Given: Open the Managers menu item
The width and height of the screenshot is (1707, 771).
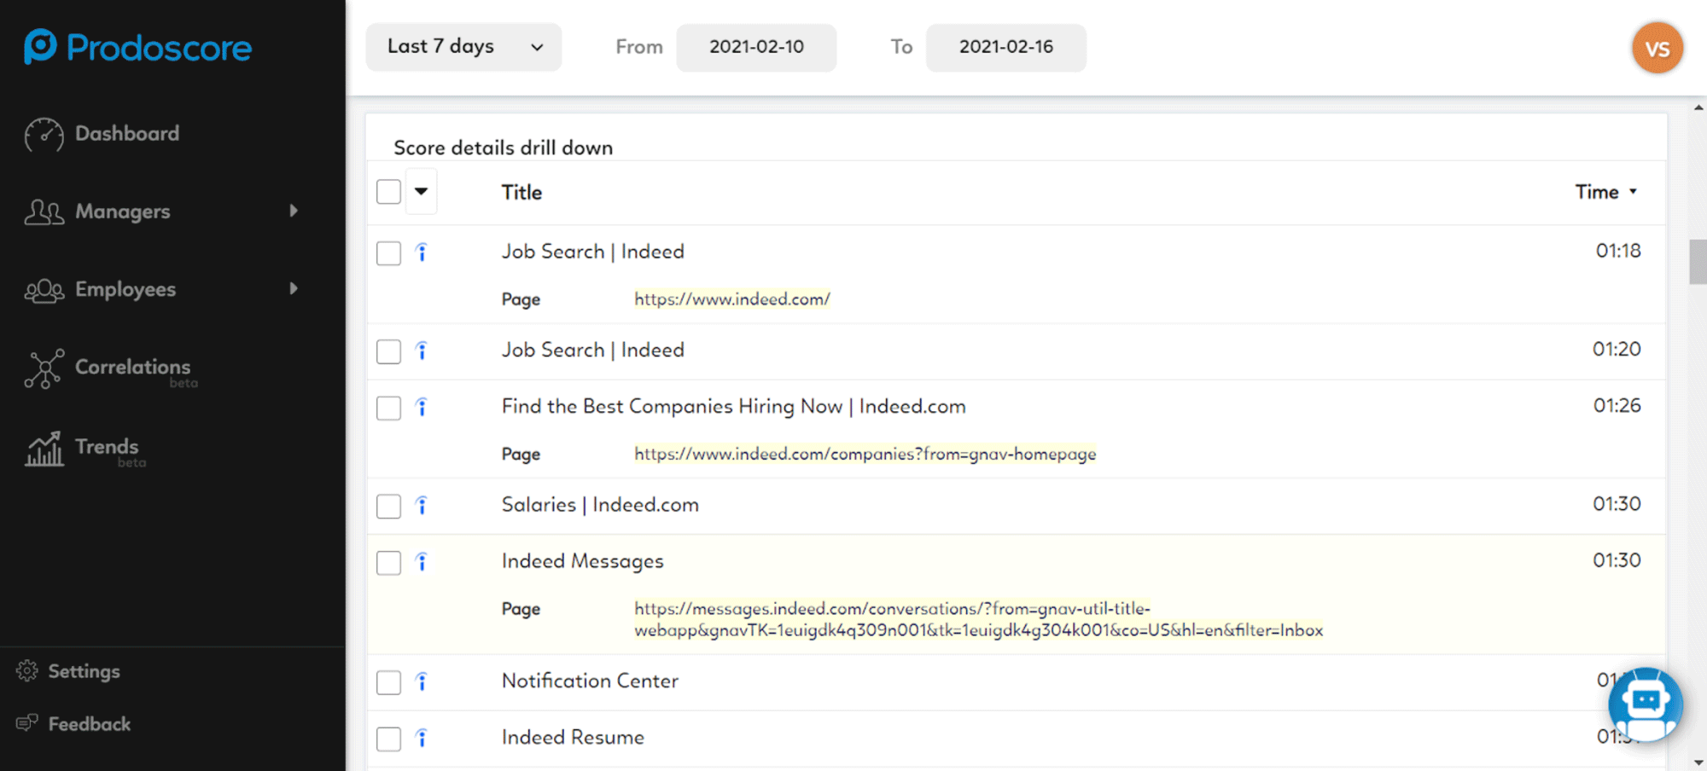Looking at the screenshot, I should pos(123,212).
